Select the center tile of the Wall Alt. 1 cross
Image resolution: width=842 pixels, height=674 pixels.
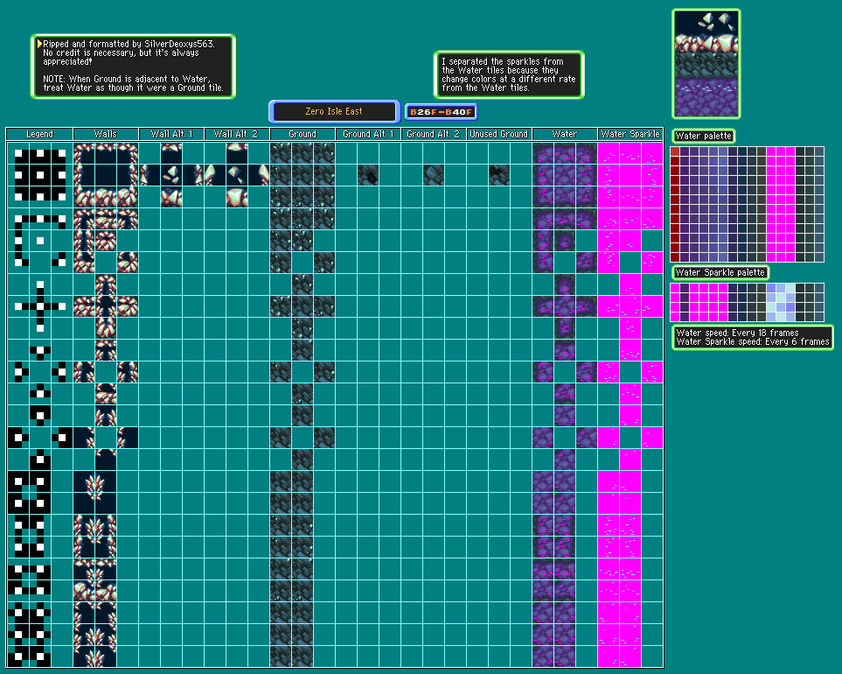click(171, 175)
